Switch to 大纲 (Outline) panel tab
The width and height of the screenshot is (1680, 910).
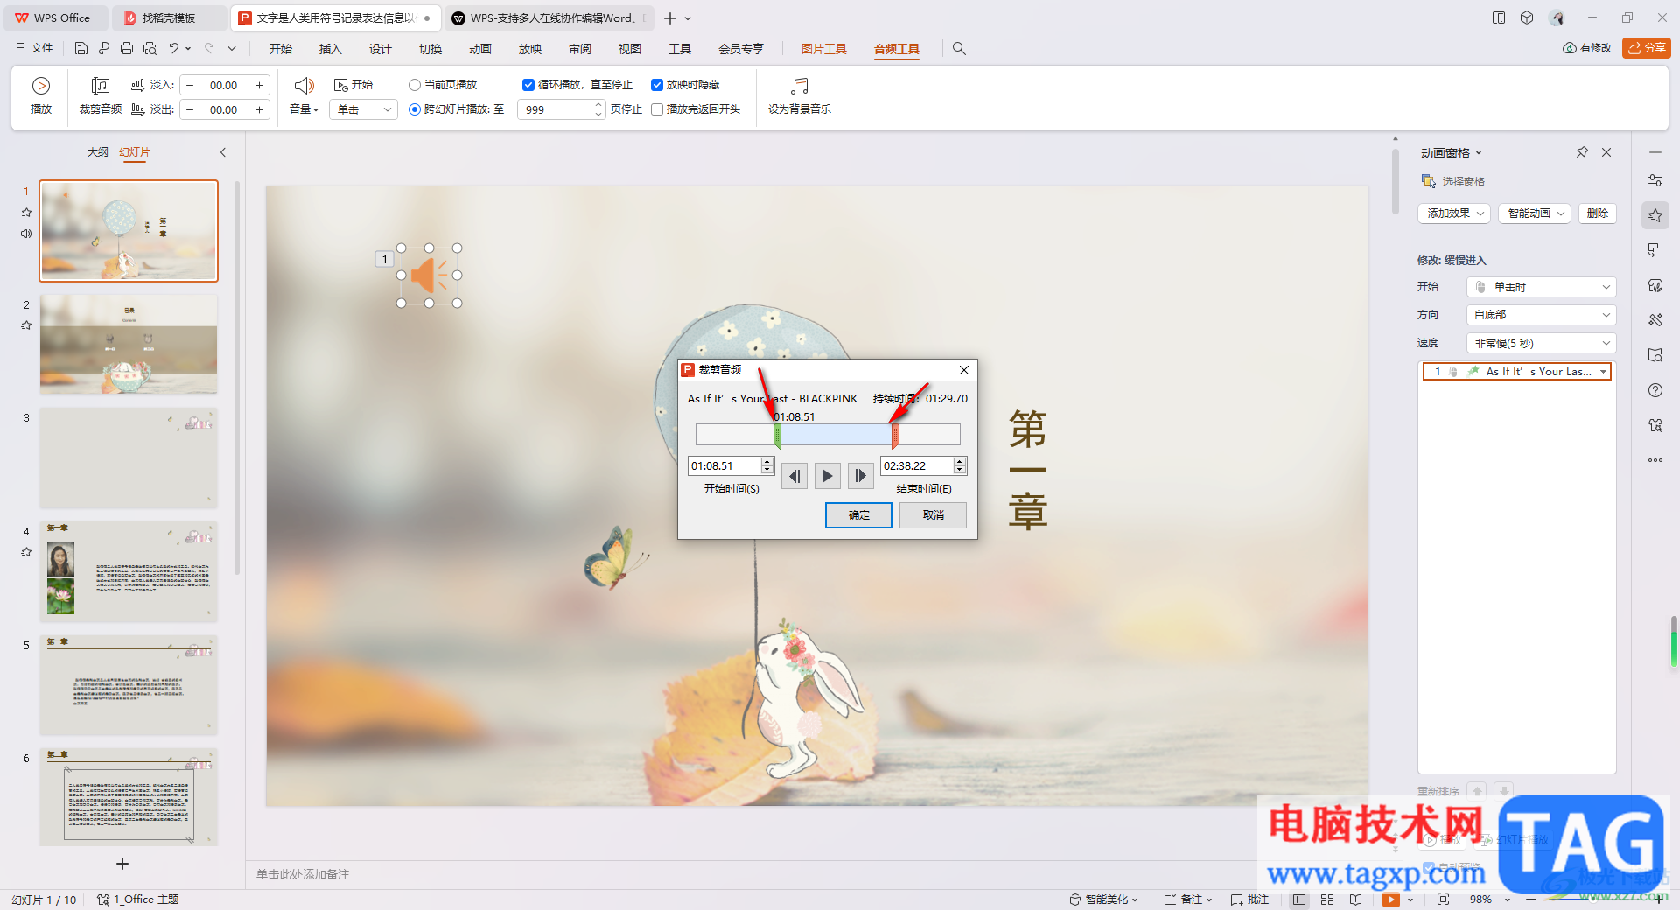coord(97,152)
